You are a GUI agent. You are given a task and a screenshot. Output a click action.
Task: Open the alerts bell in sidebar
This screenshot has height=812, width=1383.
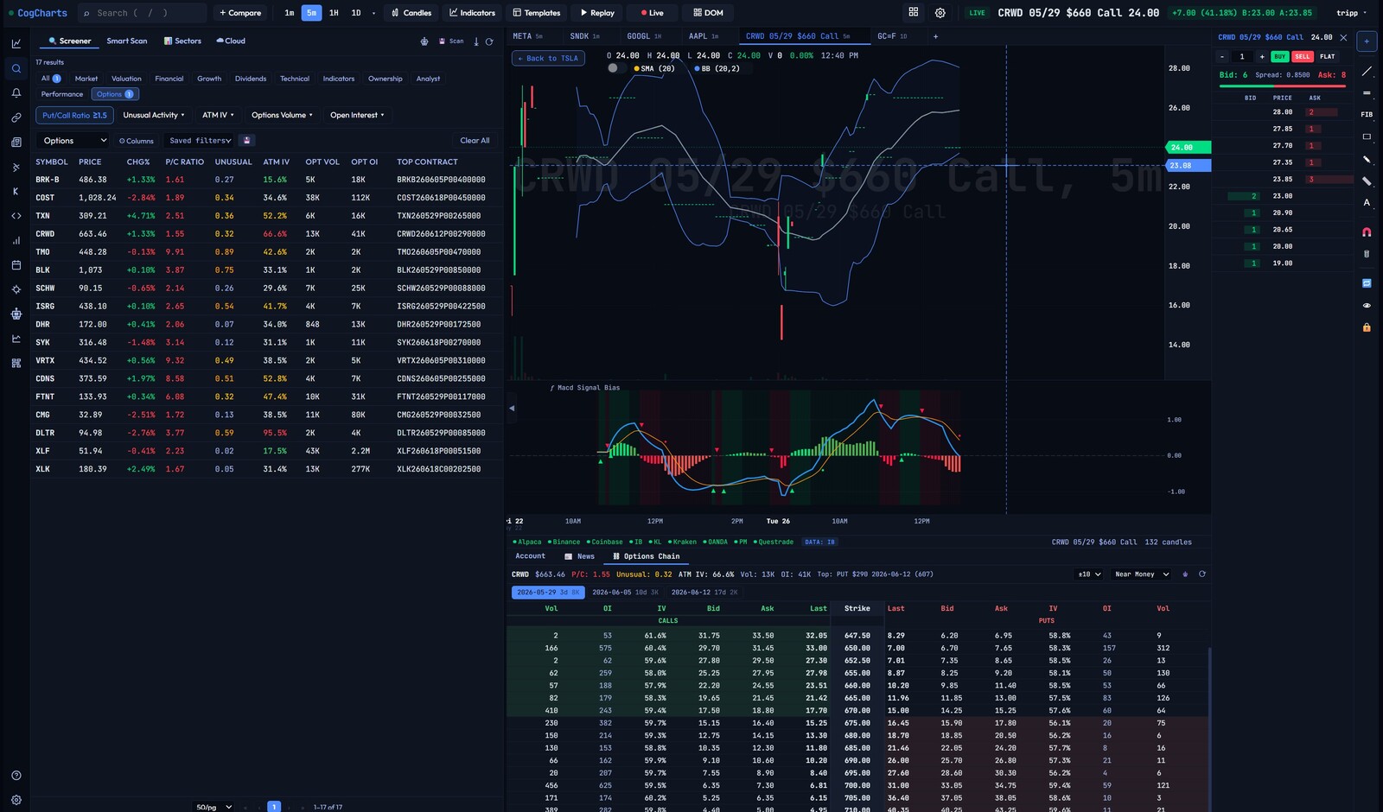point(16,92)
